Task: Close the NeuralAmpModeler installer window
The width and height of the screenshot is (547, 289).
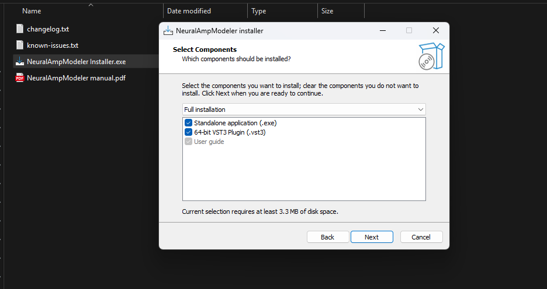Action: pyautogui.click(x=435, y=30)
